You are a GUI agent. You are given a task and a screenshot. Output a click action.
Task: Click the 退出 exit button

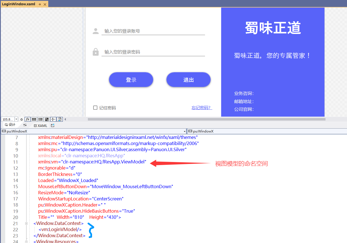189,80
